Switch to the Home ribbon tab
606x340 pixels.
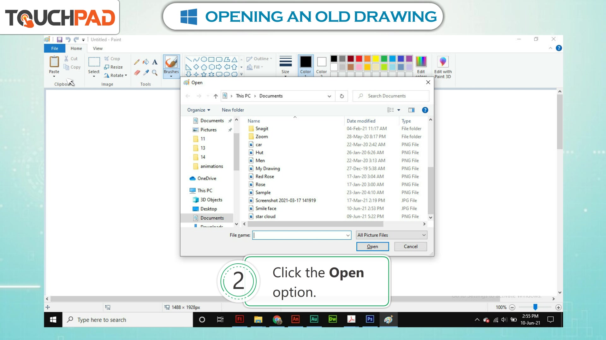click(x=76, y=48)
